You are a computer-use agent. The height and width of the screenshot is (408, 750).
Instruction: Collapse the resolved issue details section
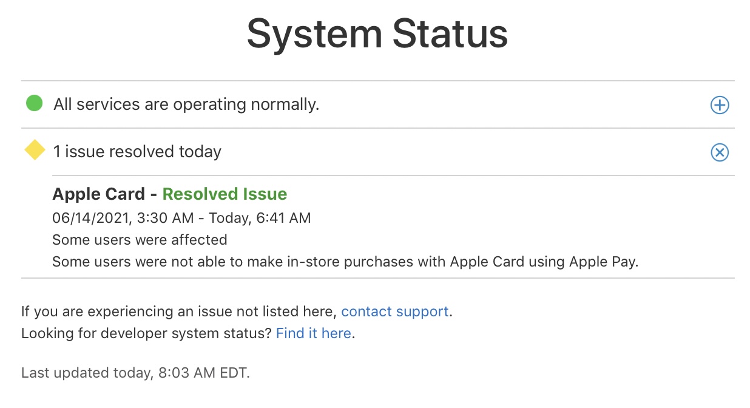pos(719,152)
